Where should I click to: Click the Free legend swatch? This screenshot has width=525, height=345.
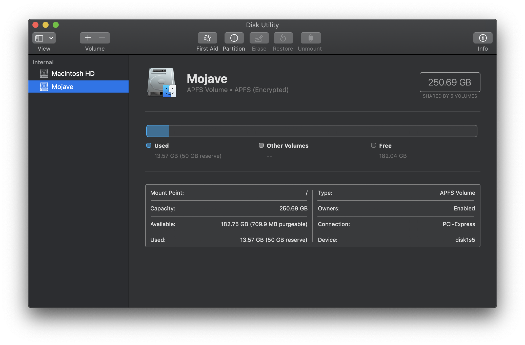(374, 145)
